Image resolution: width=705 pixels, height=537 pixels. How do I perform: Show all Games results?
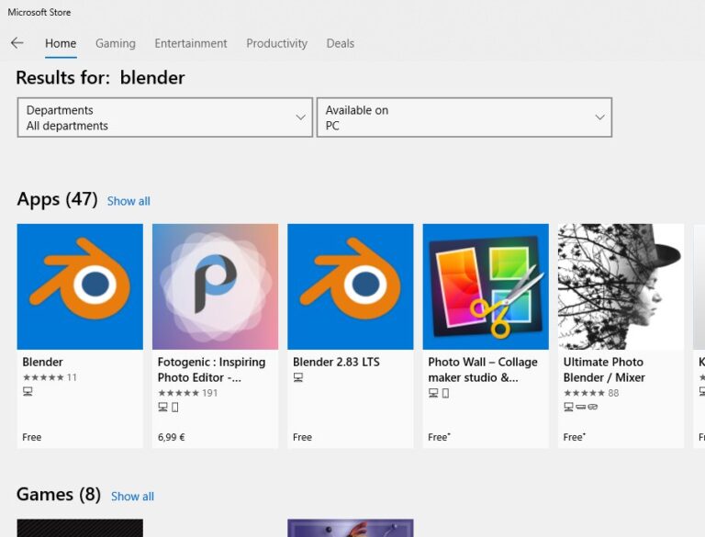coord(132,497)
